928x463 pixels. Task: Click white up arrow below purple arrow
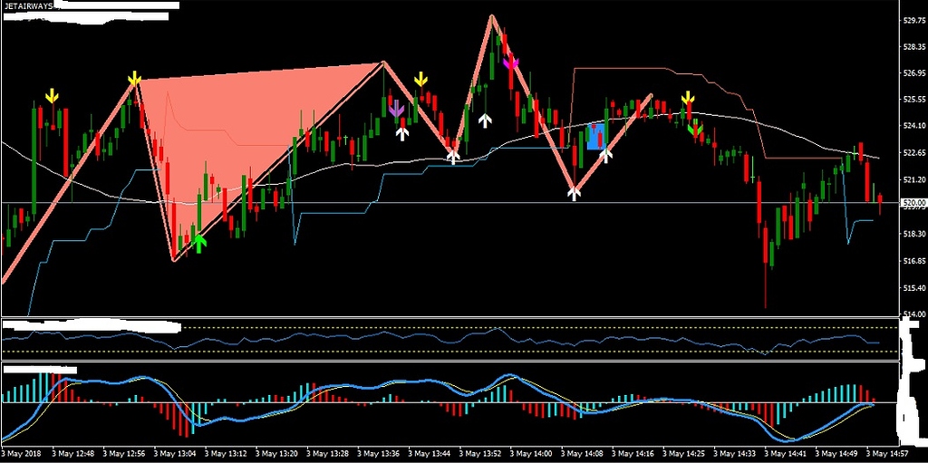[x=402, y=133]
